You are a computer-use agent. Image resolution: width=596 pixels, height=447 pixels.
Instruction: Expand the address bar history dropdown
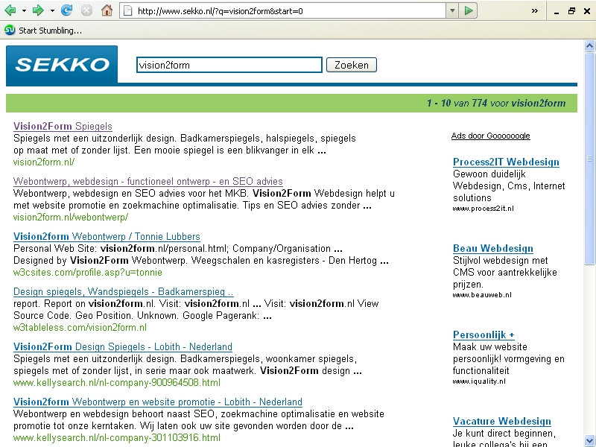(452, 11)
